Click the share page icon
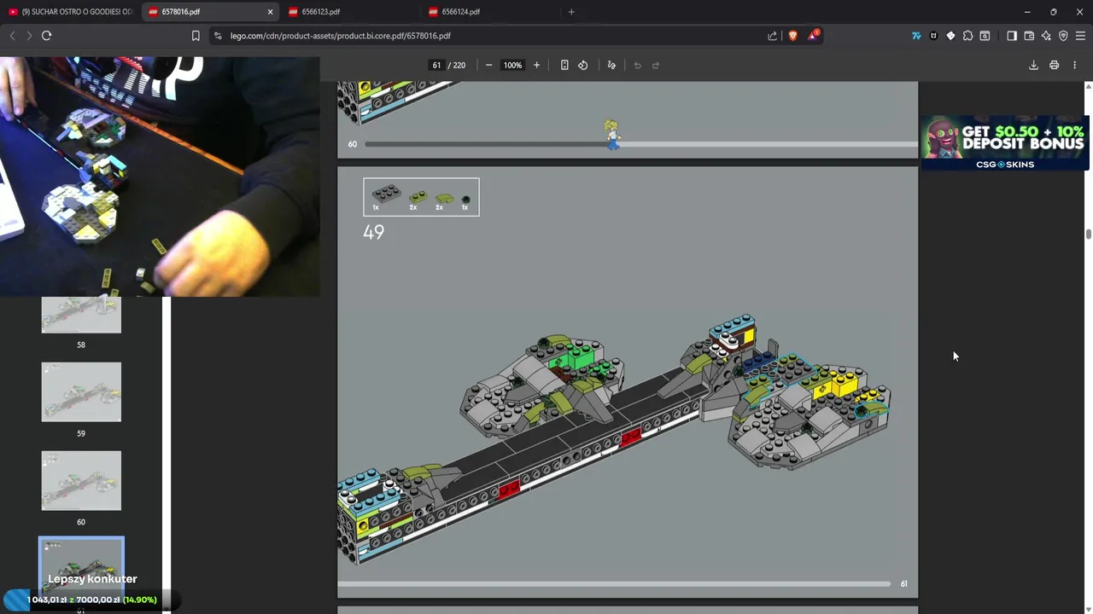Image resolution: width=1093 pixels, height=614 pixels. pos(773,36)
